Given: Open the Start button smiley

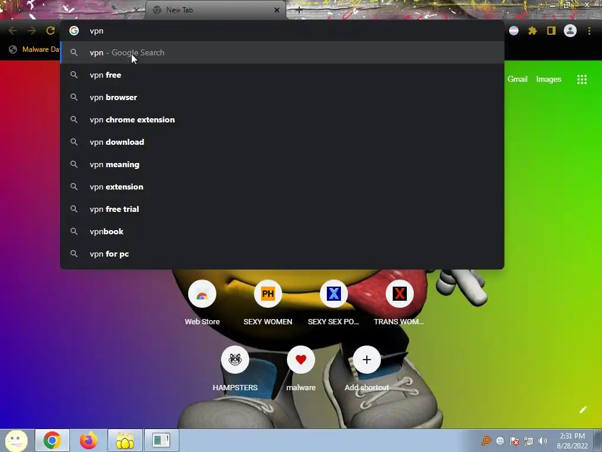Looking at the screenshot, I should tap(16, 440).
